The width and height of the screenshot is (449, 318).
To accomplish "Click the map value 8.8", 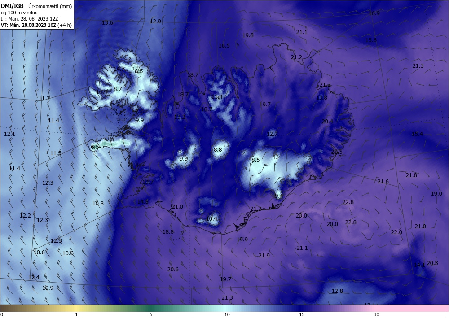I will (x=218, y=150).
